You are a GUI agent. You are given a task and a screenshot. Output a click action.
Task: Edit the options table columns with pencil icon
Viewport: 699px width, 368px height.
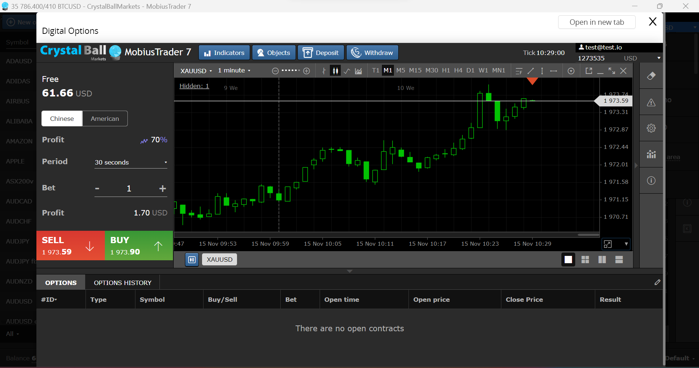[x=657, y=282]
